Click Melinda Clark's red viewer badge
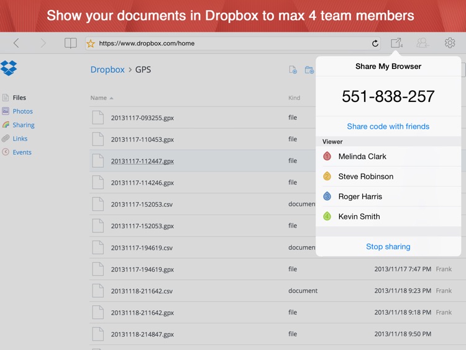The image size is (466, 350). [x=327, y=156]
